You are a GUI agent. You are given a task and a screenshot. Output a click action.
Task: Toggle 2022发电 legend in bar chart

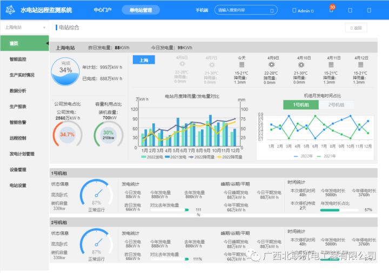tap(152, 157)
